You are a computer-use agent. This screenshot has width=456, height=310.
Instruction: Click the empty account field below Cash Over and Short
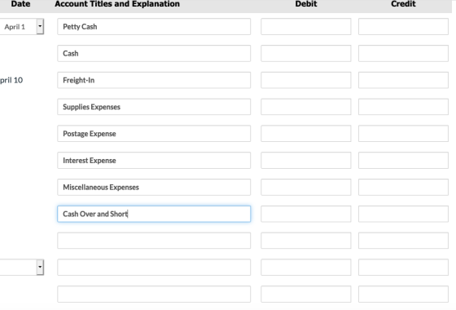(x=154, y=241)
